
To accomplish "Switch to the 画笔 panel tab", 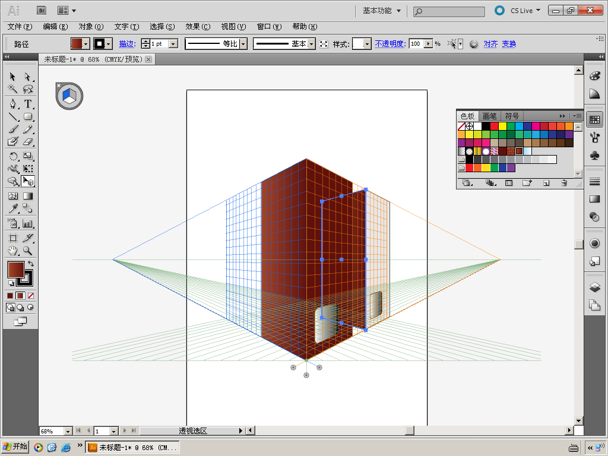I will [489, 116].
